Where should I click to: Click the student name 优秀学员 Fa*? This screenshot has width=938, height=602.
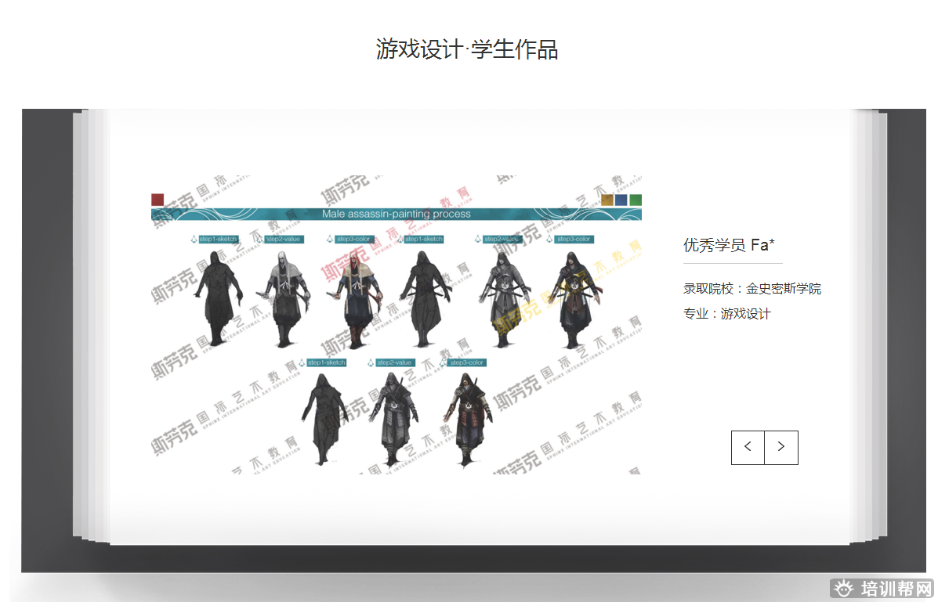(x=729, y=245)
